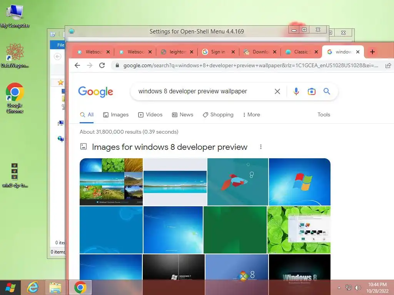Image resolution: width=394 pixels, height=295 pixels.
Task: Go to the Google homepage logo
Action: (x=96, y=91)
